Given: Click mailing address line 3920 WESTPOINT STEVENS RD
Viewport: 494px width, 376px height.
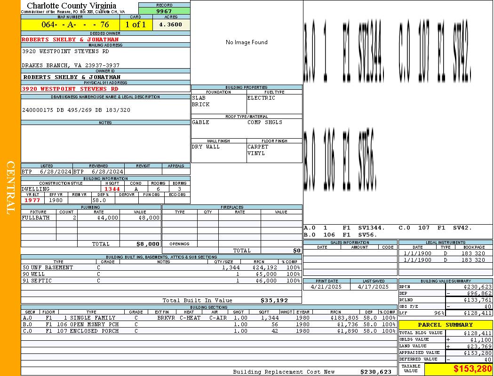Looking at the screenshot, I should point(65,51).
